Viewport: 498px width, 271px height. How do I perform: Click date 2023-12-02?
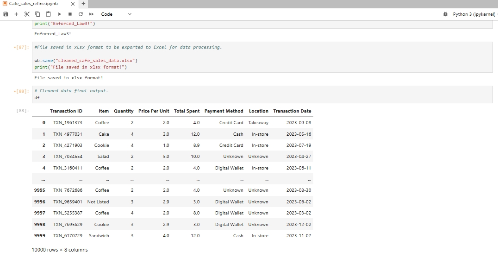(299, 225)
